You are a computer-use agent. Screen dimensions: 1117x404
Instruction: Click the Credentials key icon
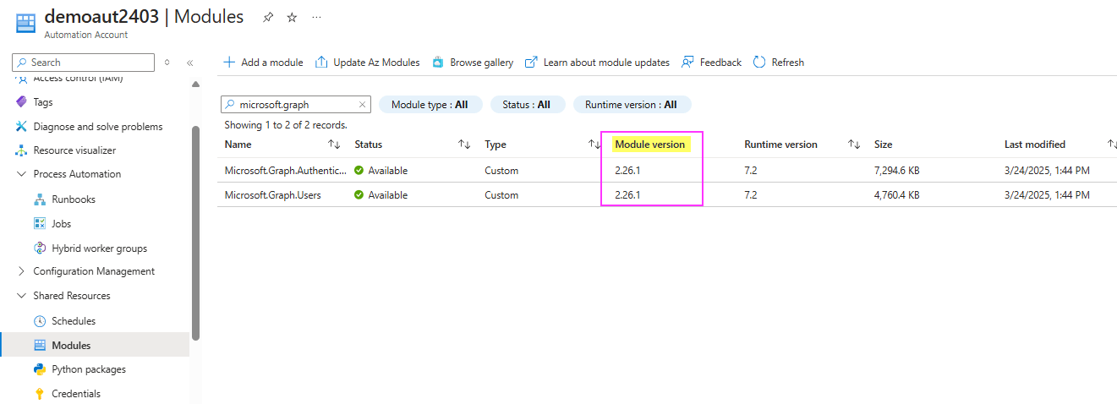pos(40,394)
